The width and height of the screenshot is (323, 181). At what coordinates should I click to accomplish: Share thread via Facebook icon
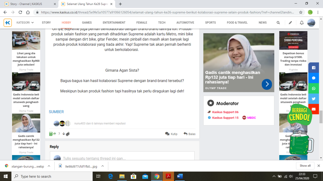(314, 68)
